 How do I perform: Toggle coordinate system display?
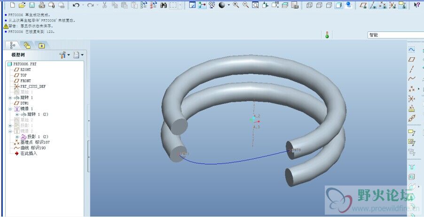393,5
